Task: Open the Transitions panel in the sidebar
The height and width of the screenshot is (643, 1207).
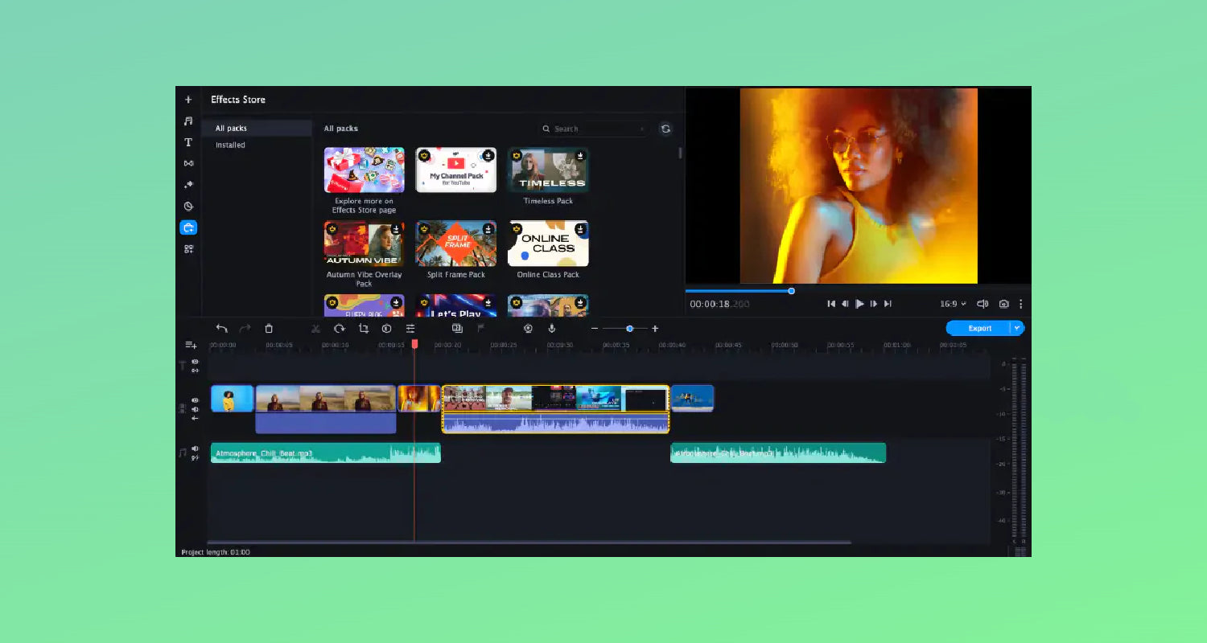Action: point(188,163)
